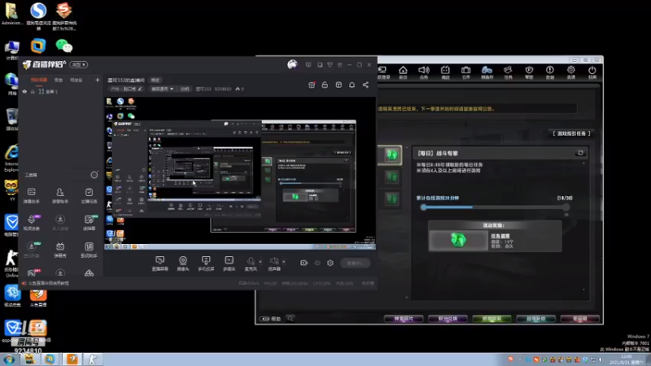Open the 视频连麦 tool with microphone icon

(x=32, y=222)
